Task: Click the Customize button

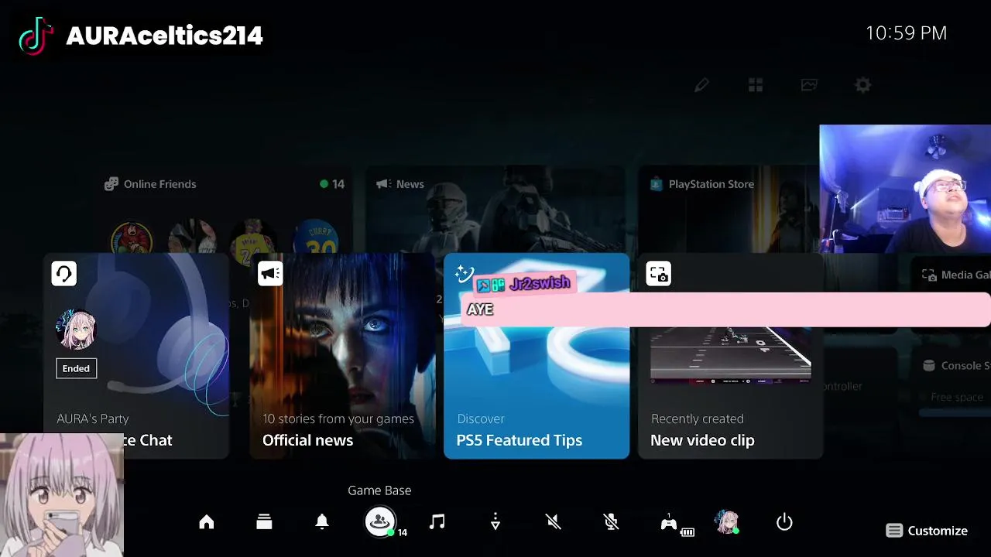Action: (927, 531)
